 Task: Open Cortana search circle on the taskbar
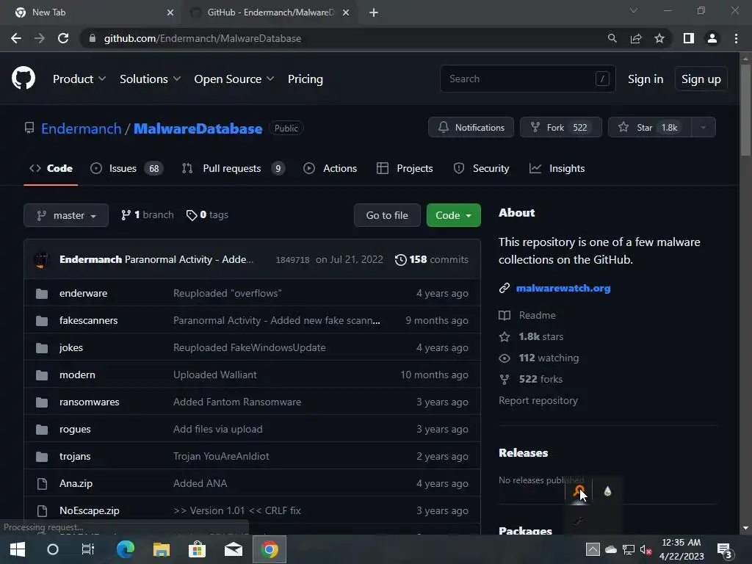tap(53, 549)
